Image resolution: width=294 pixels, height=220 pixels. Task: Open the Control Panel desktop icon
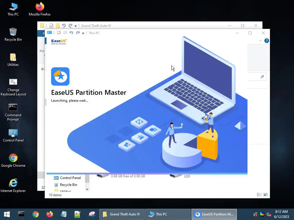[13, 135]
